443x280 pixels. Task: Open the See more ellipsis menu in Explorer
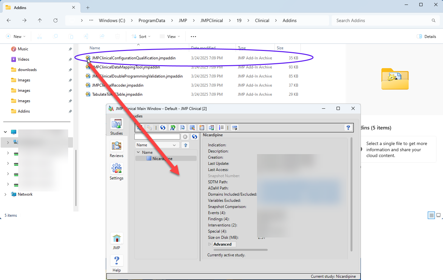click(193, 36)
